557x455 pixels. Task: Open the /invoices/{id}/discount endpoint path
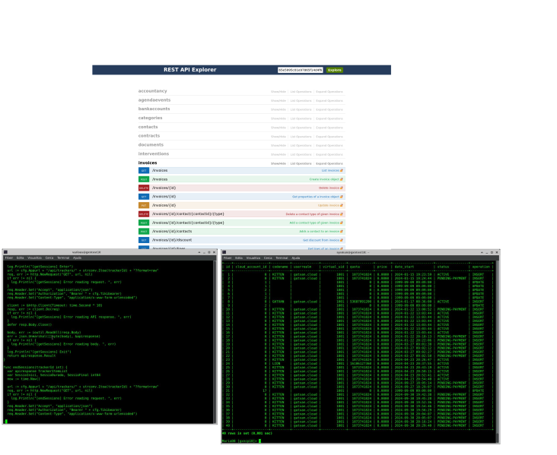point(172,240)
